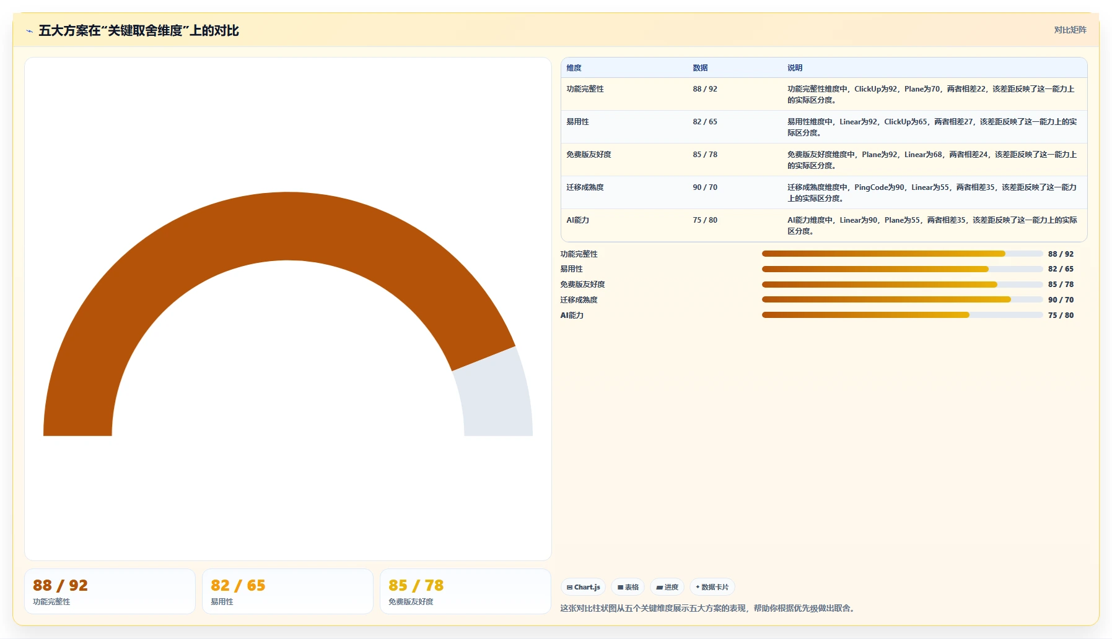Viewport: 1112px width, 639px height.
Task: Select the 数据卡片 chip
Action: [x=712, y=587]
